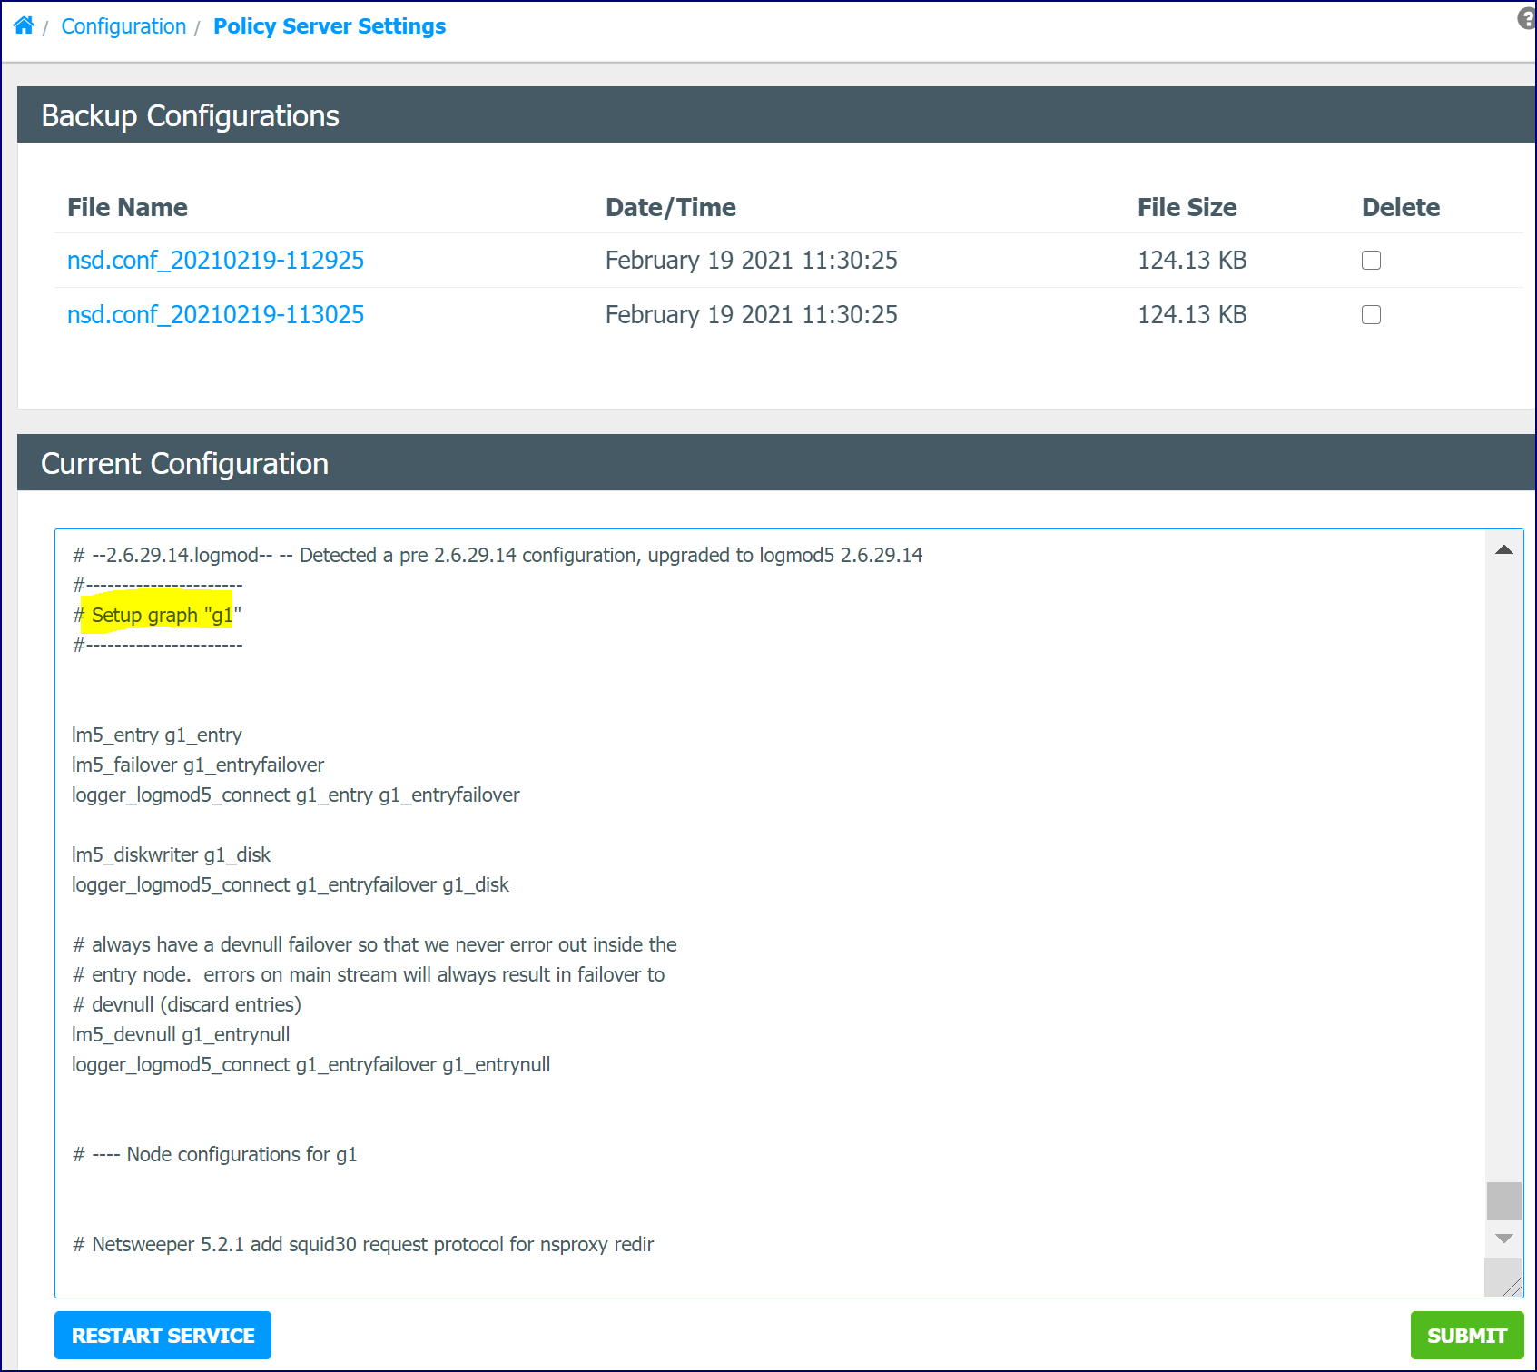Click the configuration editor scrollbar thumb
This screenshot has width=1537, height=1372.
(1504, 1201)
